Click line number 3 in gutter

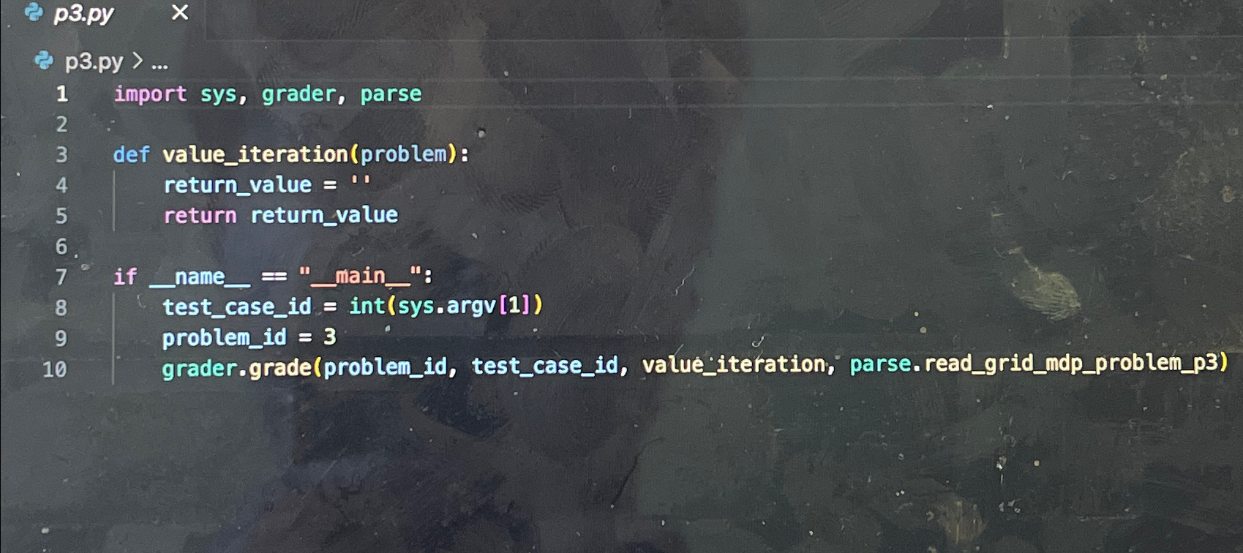click(61, 154)
